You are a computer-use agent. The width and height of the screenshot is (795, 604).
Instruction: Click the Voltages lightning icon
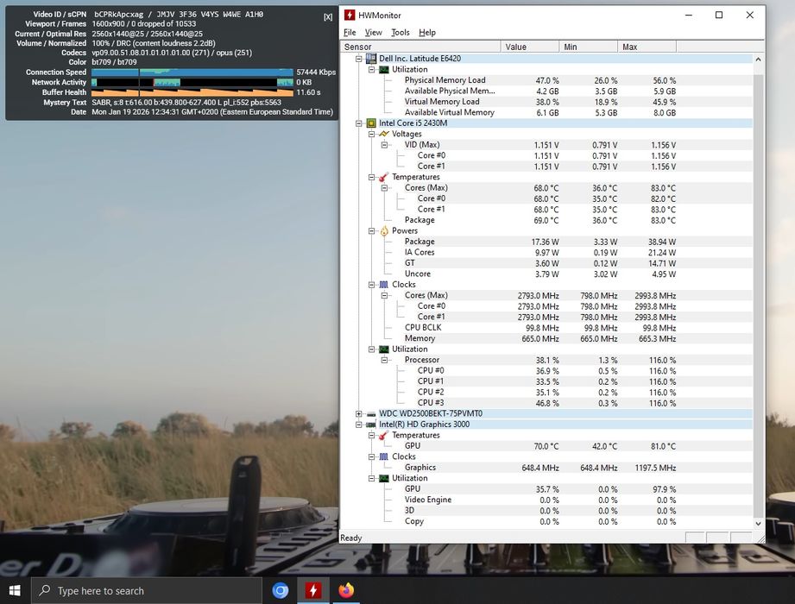click(384, 134)
